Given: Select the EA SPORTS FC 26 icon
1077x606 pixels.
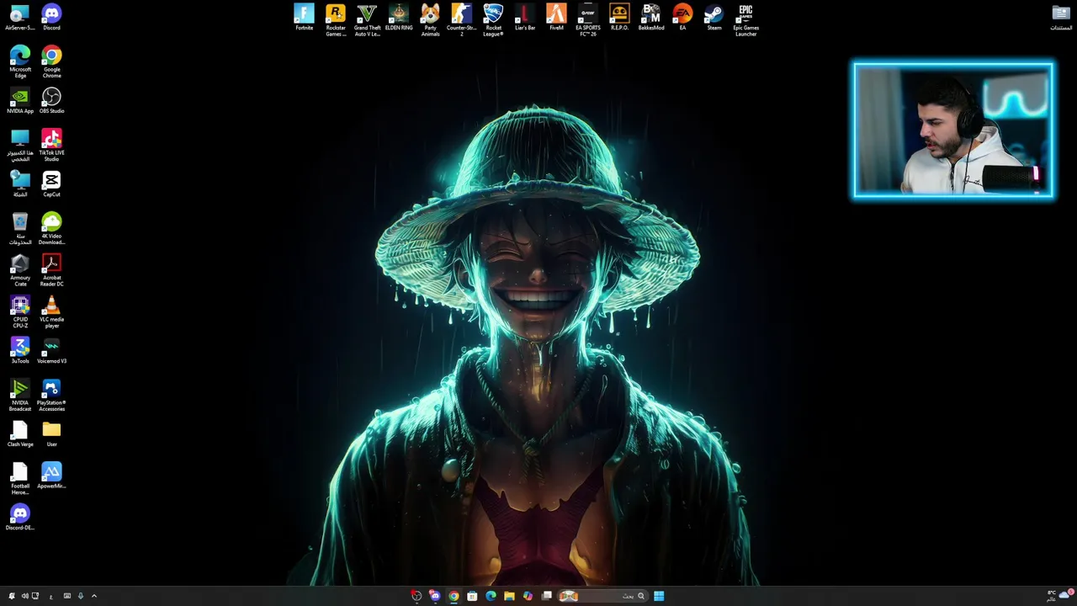Looking at the screenshot, I should [588, 20].
